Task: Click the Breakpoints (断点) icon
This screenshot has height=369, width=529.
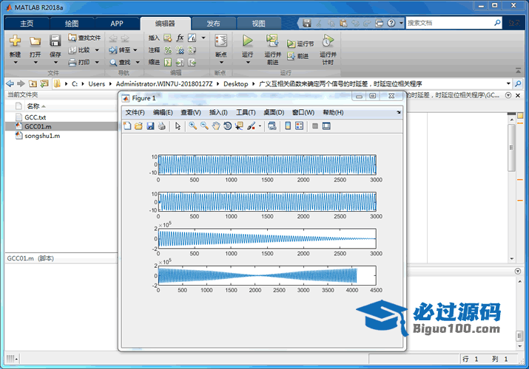Action: (x=220, y=41)
